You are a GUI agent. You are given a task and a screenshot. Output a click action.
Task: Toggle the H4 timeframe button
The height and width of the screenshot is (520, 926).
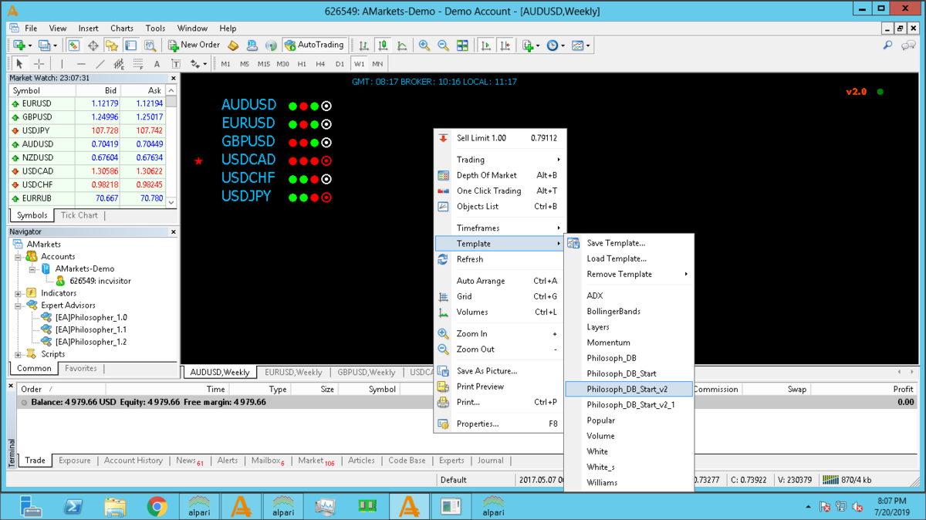pyautogui.click(x=320, y=64)
